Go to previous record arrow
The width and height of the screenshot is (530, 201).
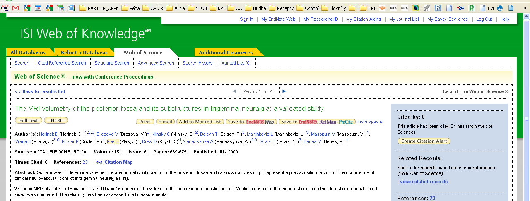pyautogui.click(x=234, y=91)
